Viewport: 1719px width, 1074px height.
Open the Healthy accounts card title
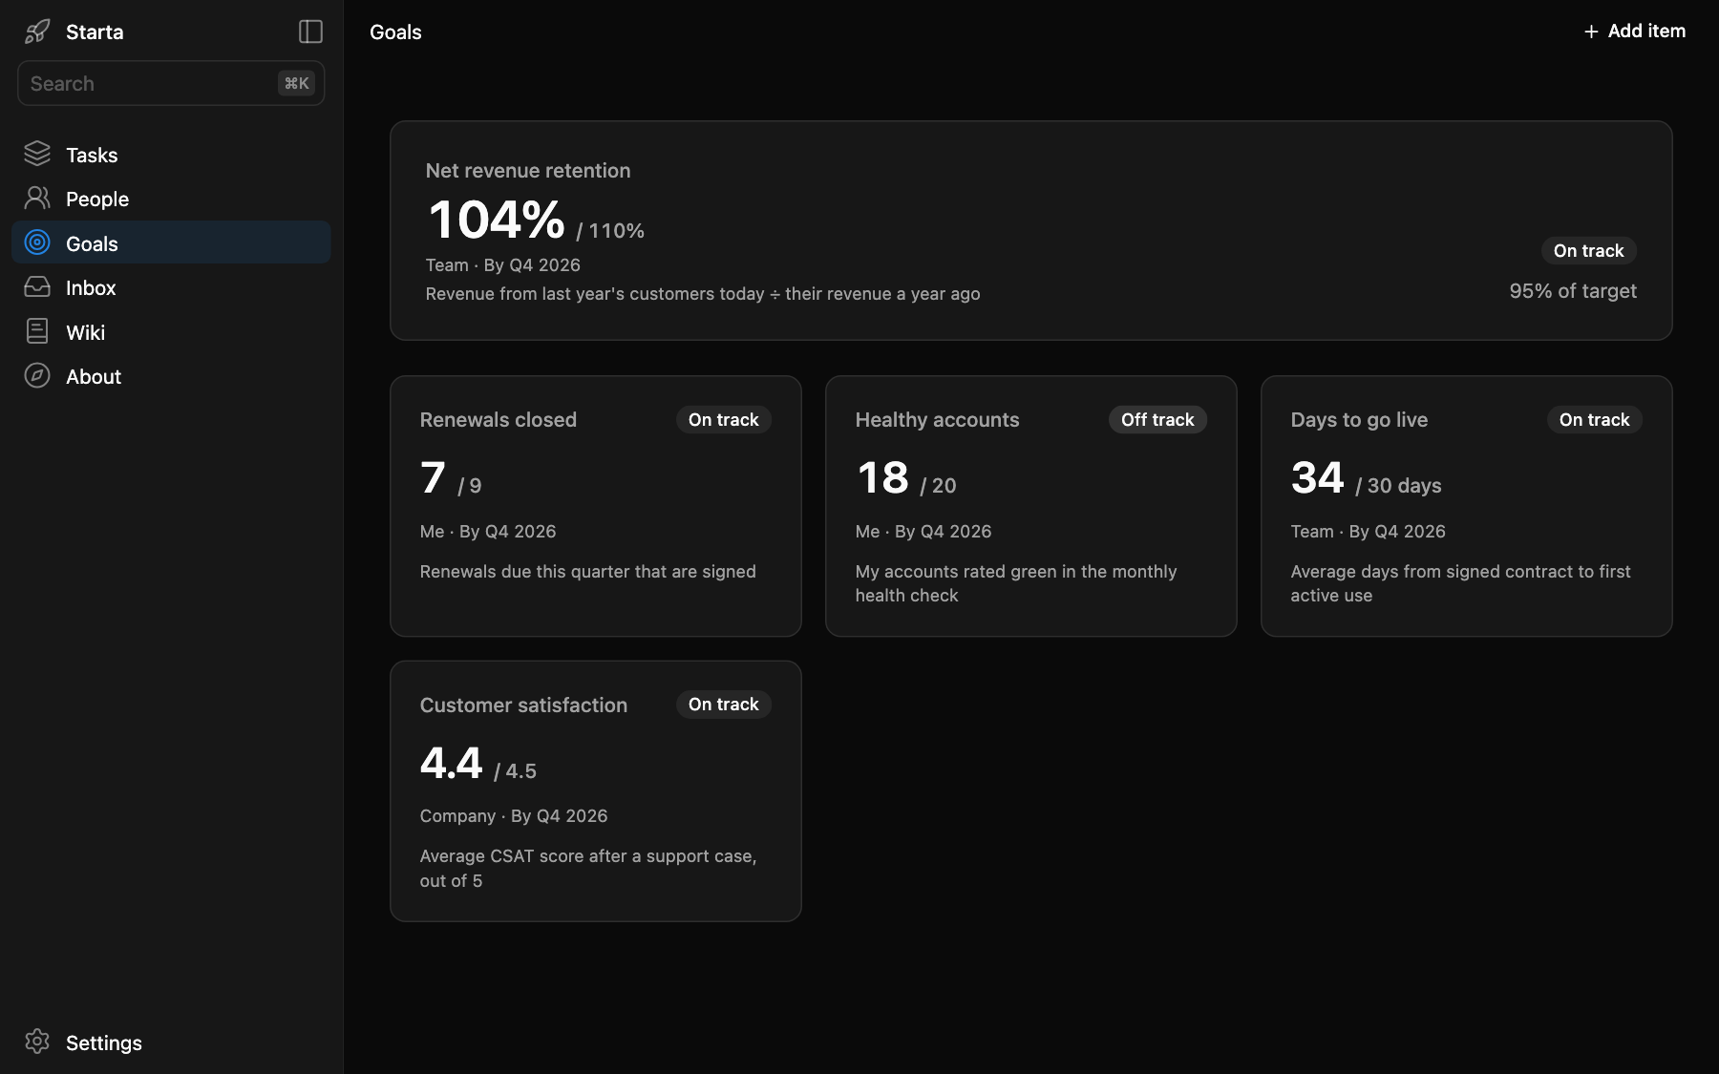(x=937, y=419)
